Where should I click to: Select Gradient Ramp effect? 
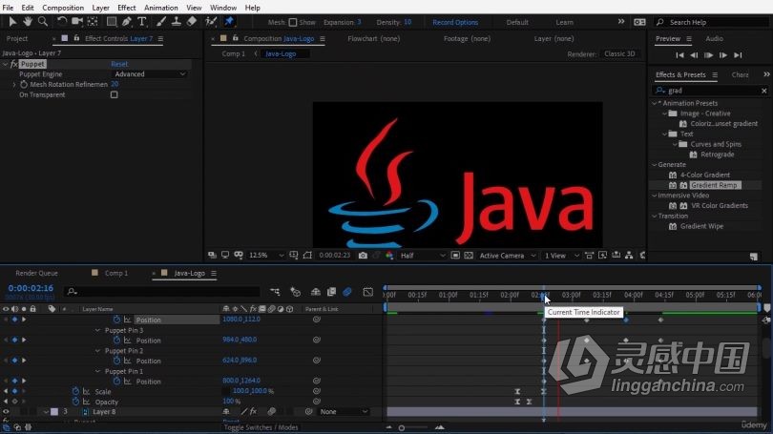click(x=714, y=185)
